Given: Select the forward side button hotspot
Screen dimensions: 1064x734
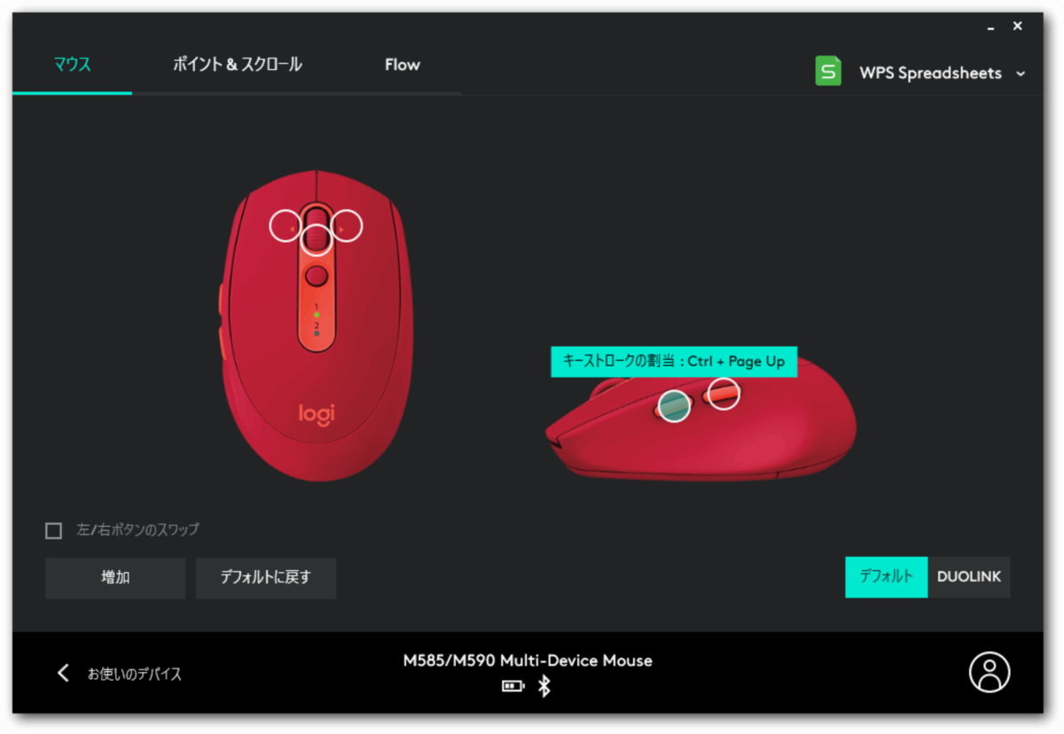Looking at the screenshot, I should (x=724, y=394).
